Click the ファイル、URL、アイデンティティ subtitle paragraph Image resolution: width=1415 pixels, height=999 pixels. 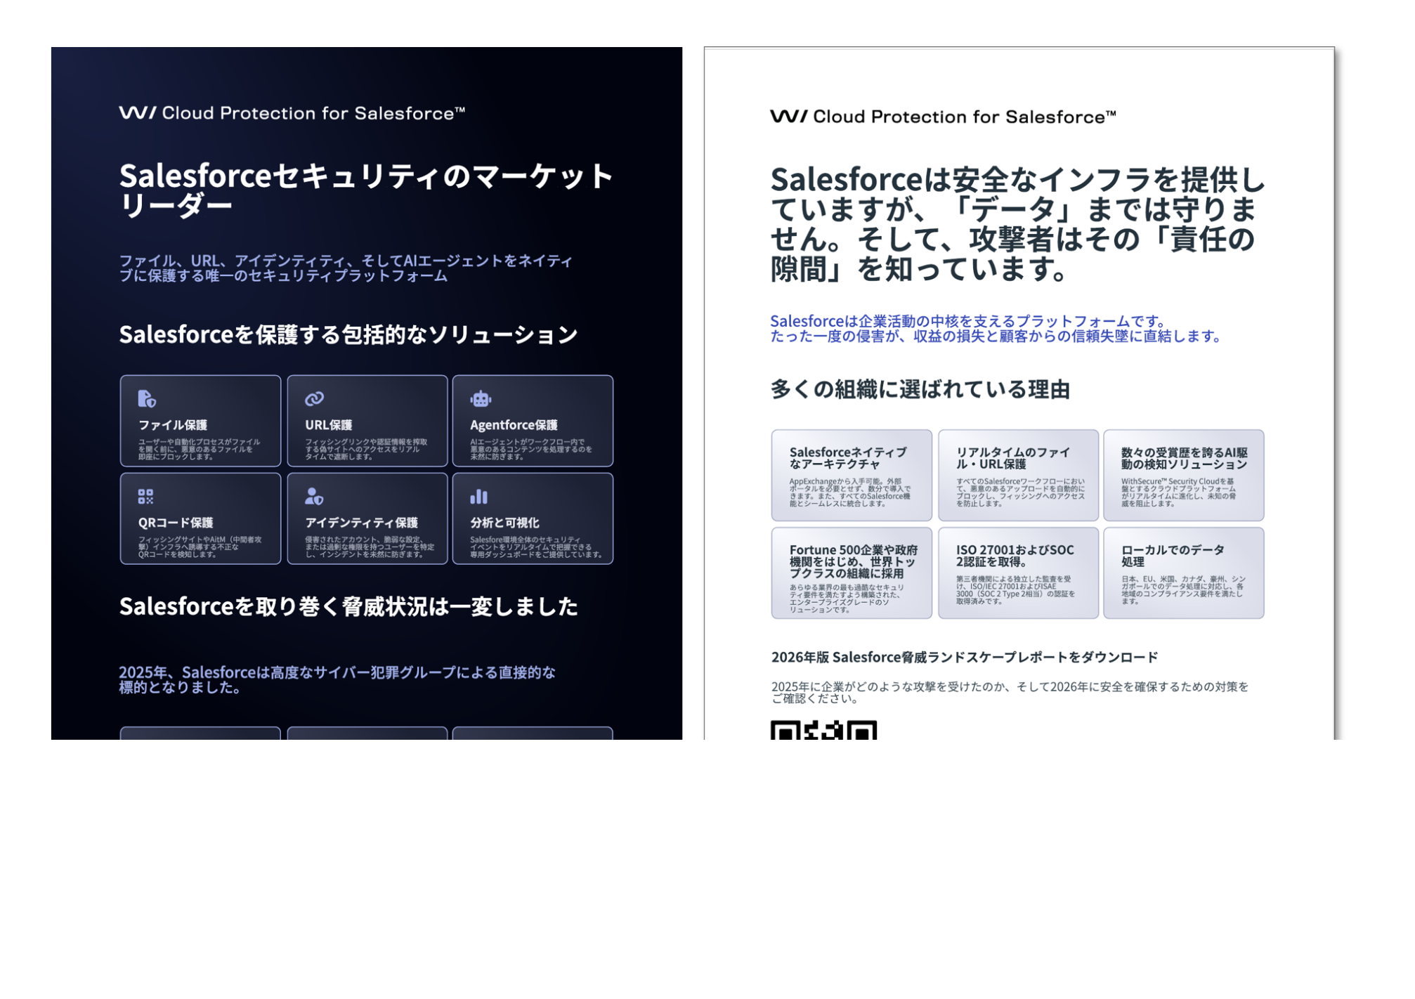346,268
